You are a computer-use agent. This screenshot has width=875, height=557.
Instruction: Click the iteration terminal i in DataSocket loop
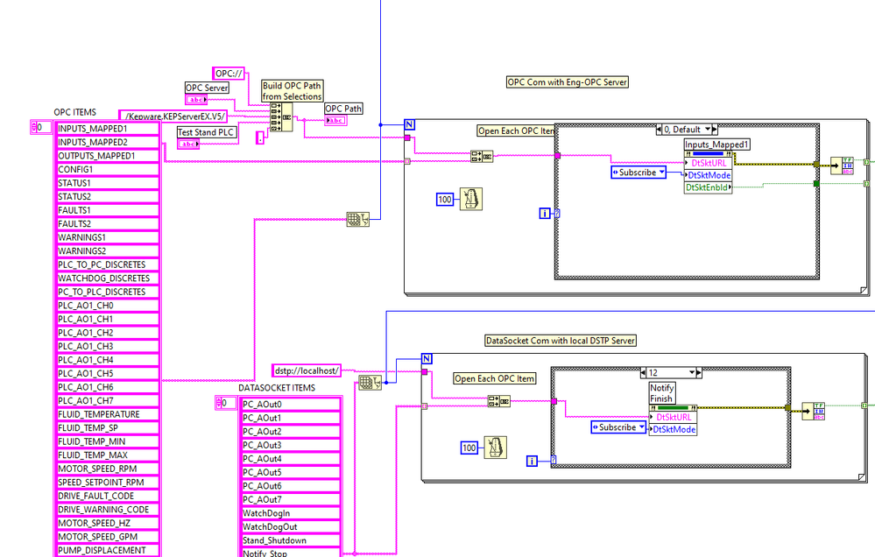532,461
